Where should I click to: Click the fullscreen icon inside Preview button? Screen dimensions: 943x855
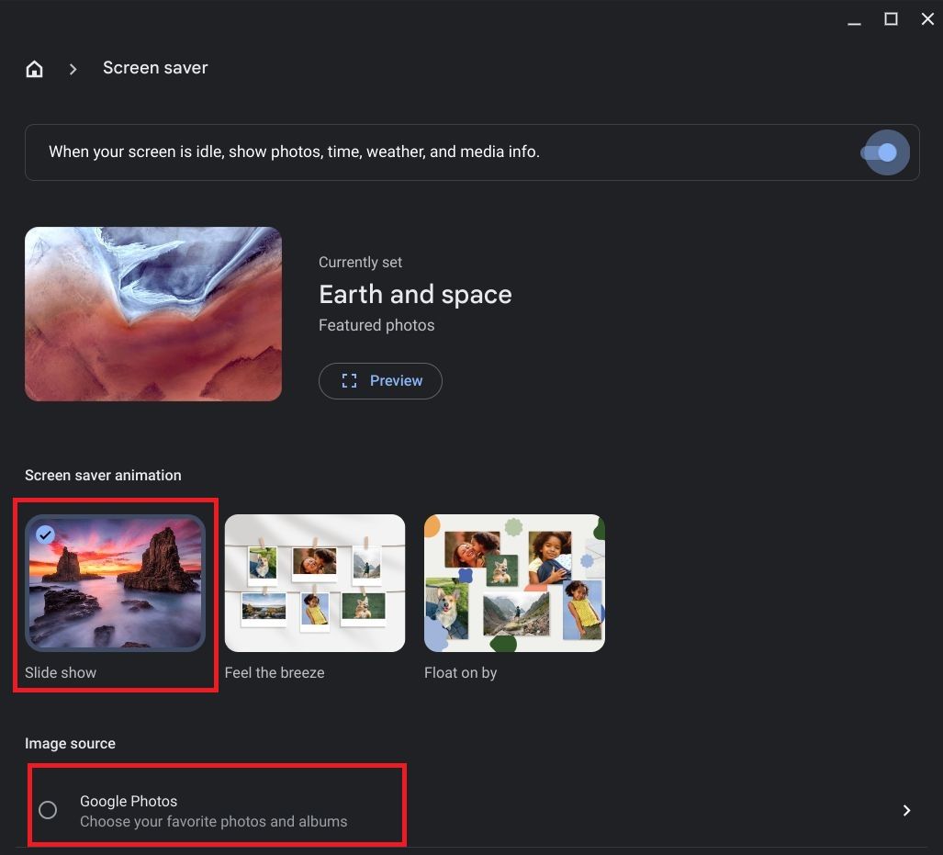[349, 380]
